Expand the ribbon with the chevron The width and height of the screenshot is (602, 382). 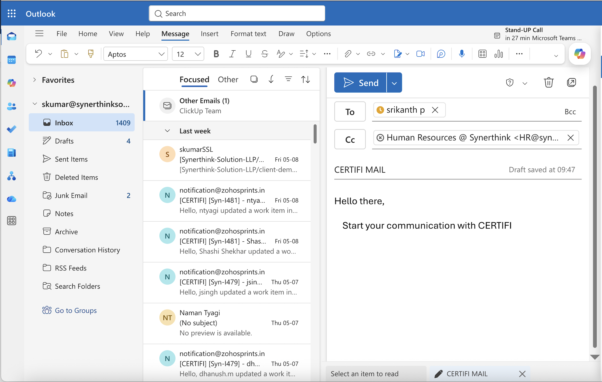556,56
